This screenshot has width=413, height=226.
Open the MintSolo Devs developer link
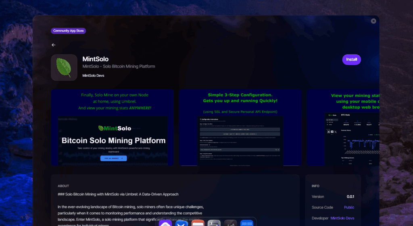point(342,218)
